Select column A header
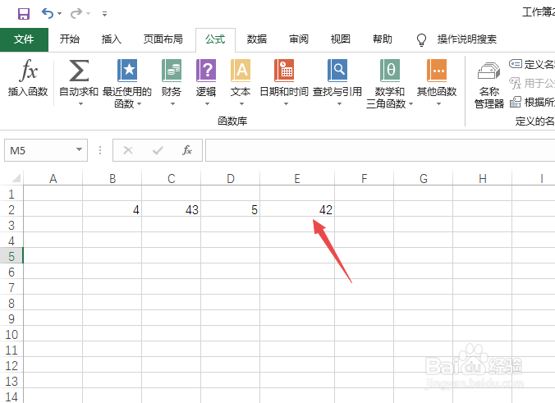This screenshot has height=403, width=555. click(x=53, y=178)
